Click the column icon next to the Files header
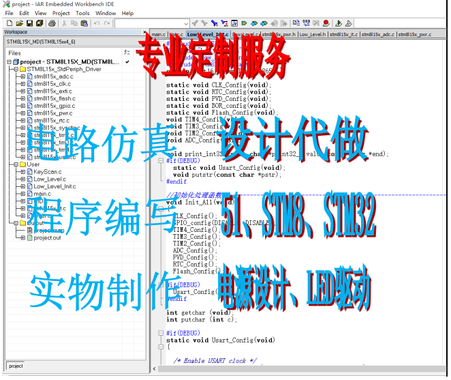Viewport: 451px width, 380px height. coord(127,53)
